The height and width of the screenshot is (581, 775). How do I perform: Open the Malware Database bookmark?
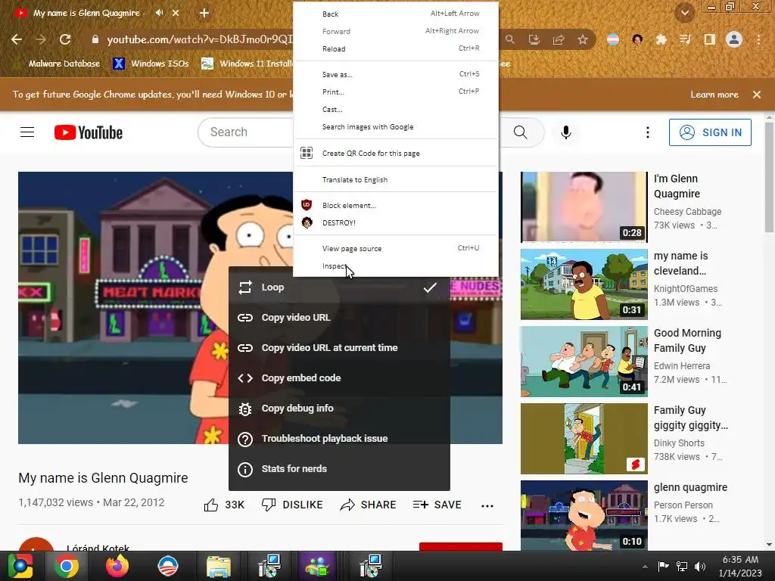point(56,64)
